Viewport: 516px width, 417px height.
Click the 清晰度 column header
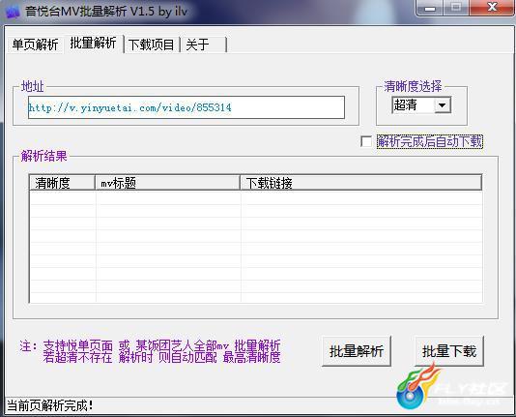[x=62, y=183]
